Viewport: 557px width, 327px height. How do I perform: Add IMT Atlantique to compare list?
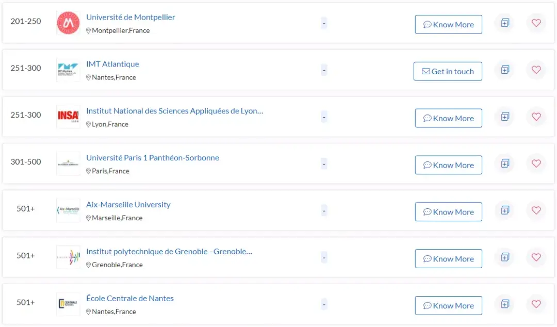505,70
